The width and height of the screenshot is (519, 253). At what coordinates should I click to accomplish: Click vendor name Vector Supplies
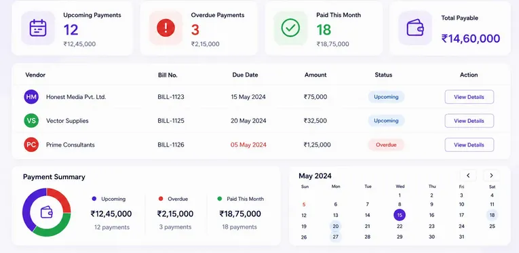tap(67, 121)
